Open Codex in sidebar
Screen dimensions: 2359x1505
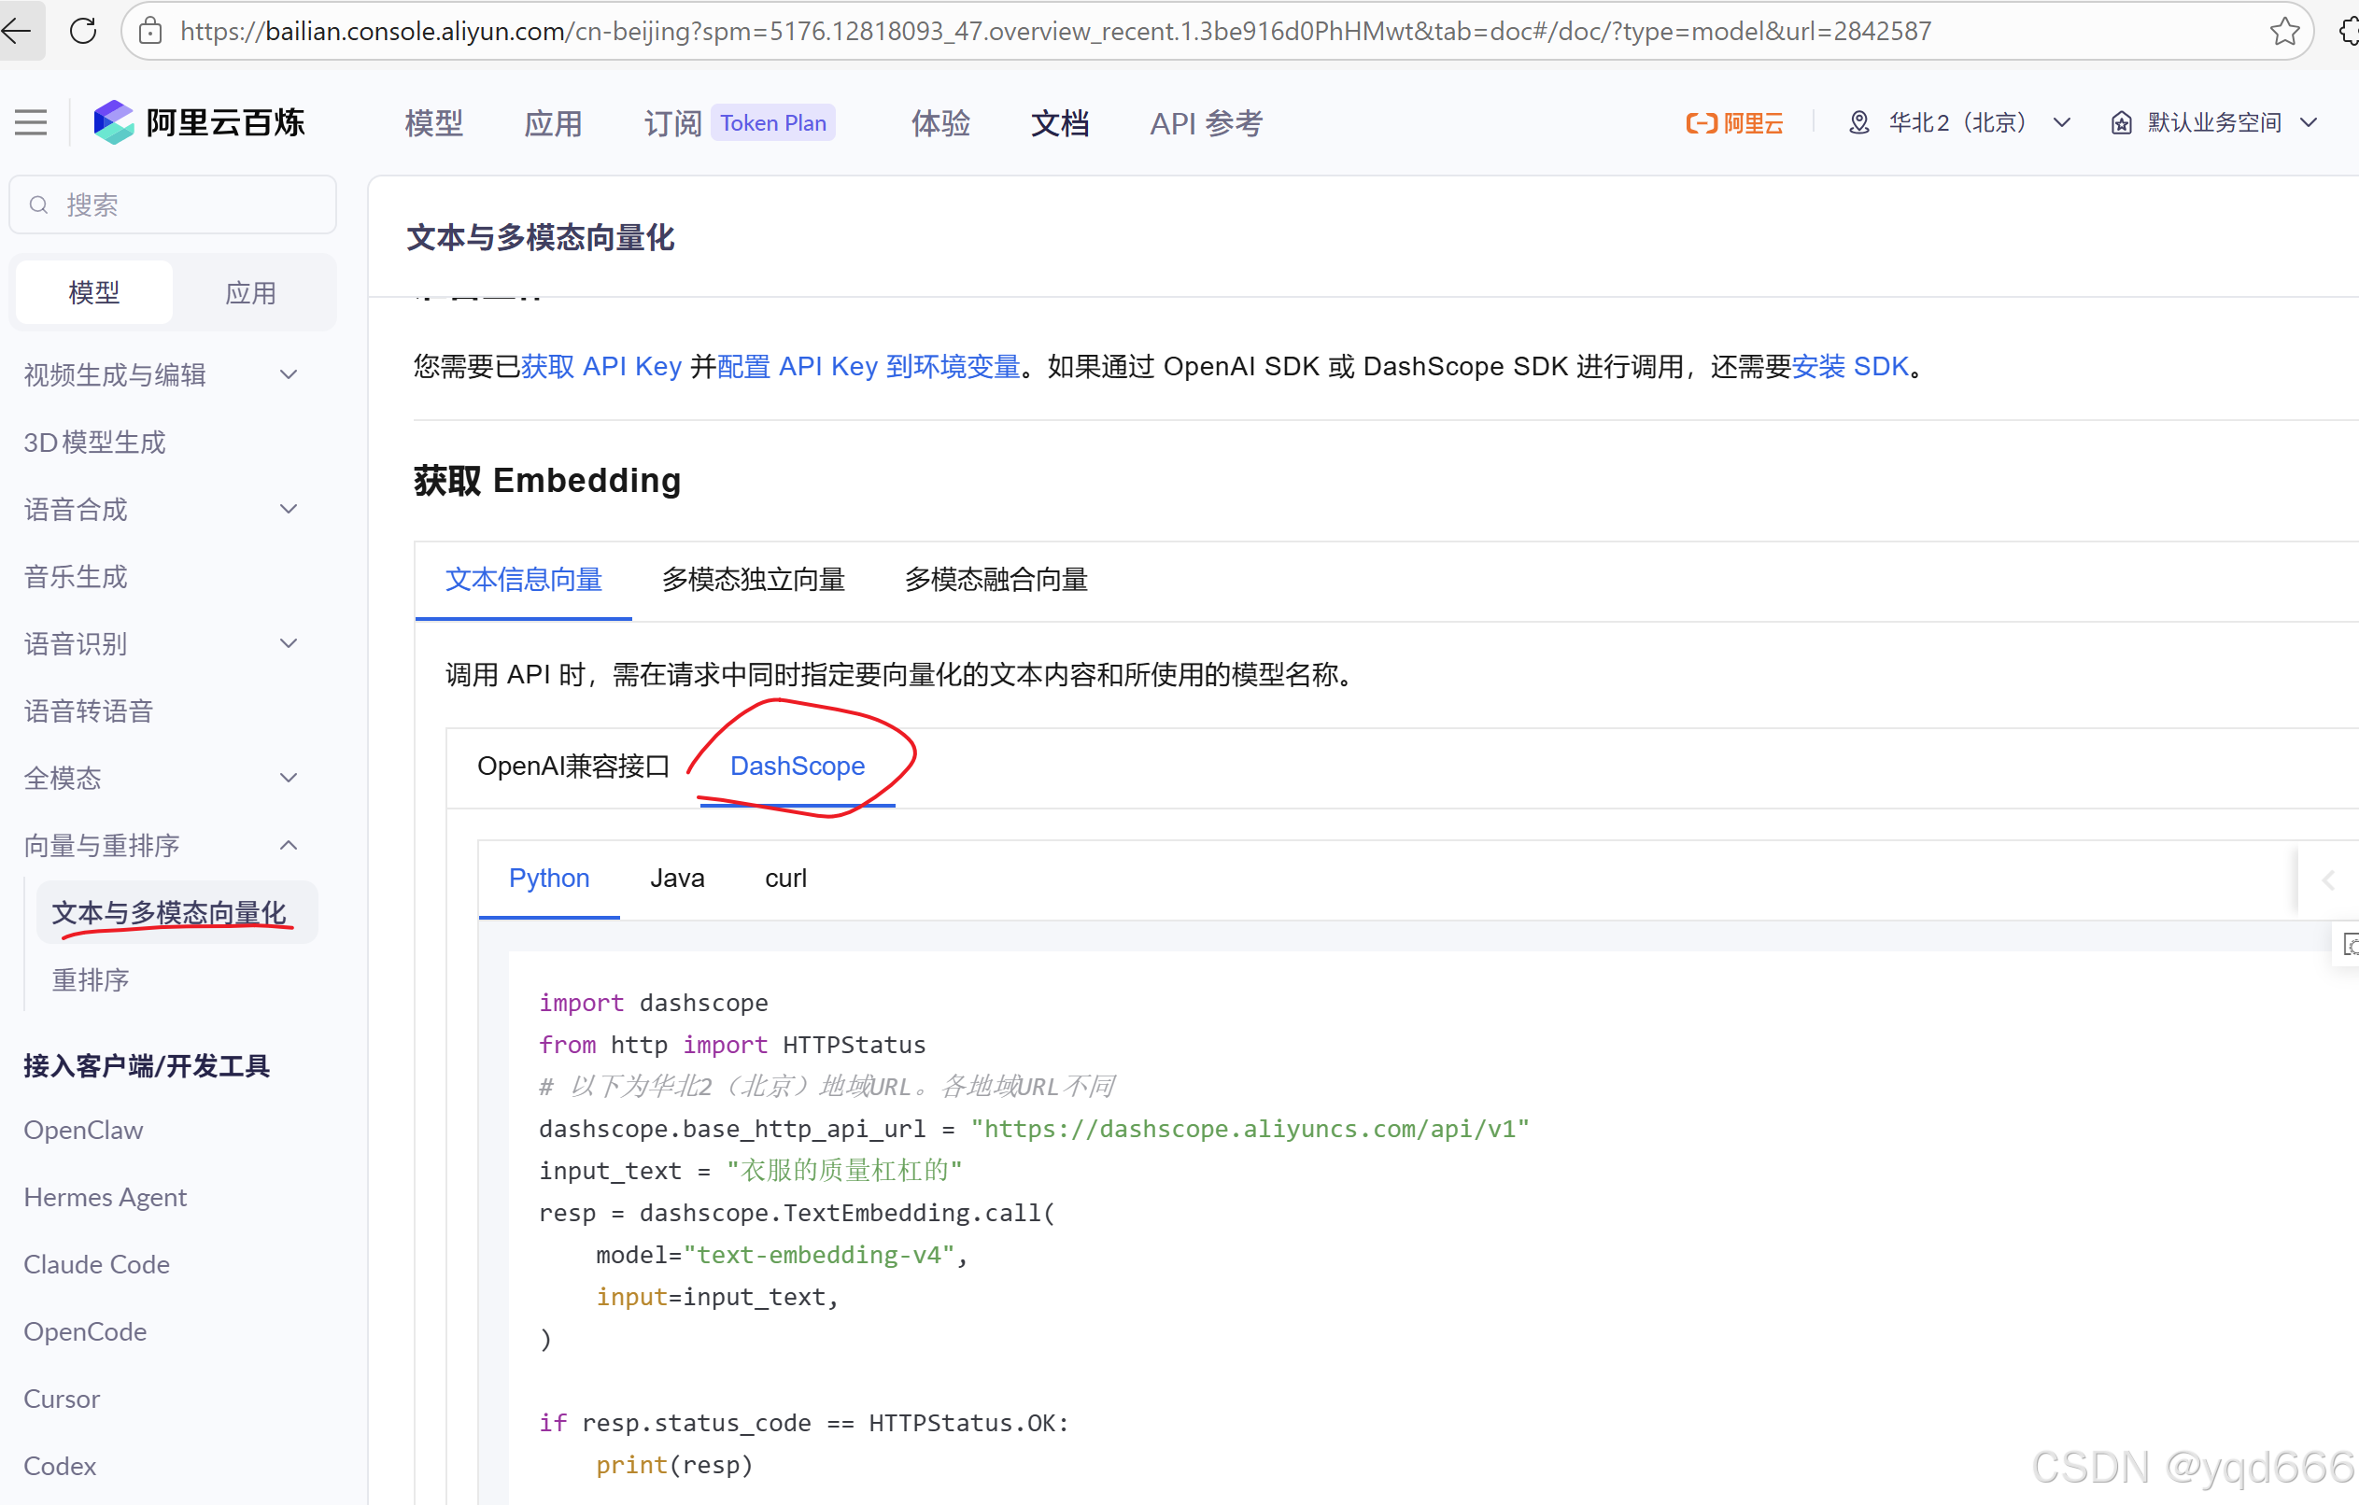[x=60, y=1465]
